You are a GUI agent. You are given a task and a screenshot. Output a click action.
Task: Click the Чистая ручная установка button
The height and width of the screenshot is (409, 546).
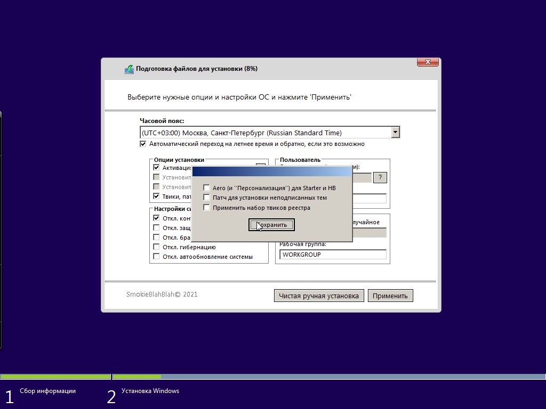[319, 296]
